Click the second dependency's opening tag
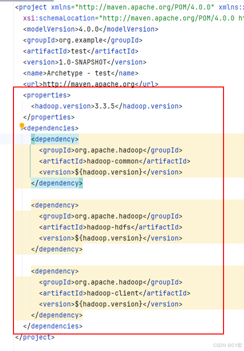This screenshot has width=244, height=351. pos(55,205)
